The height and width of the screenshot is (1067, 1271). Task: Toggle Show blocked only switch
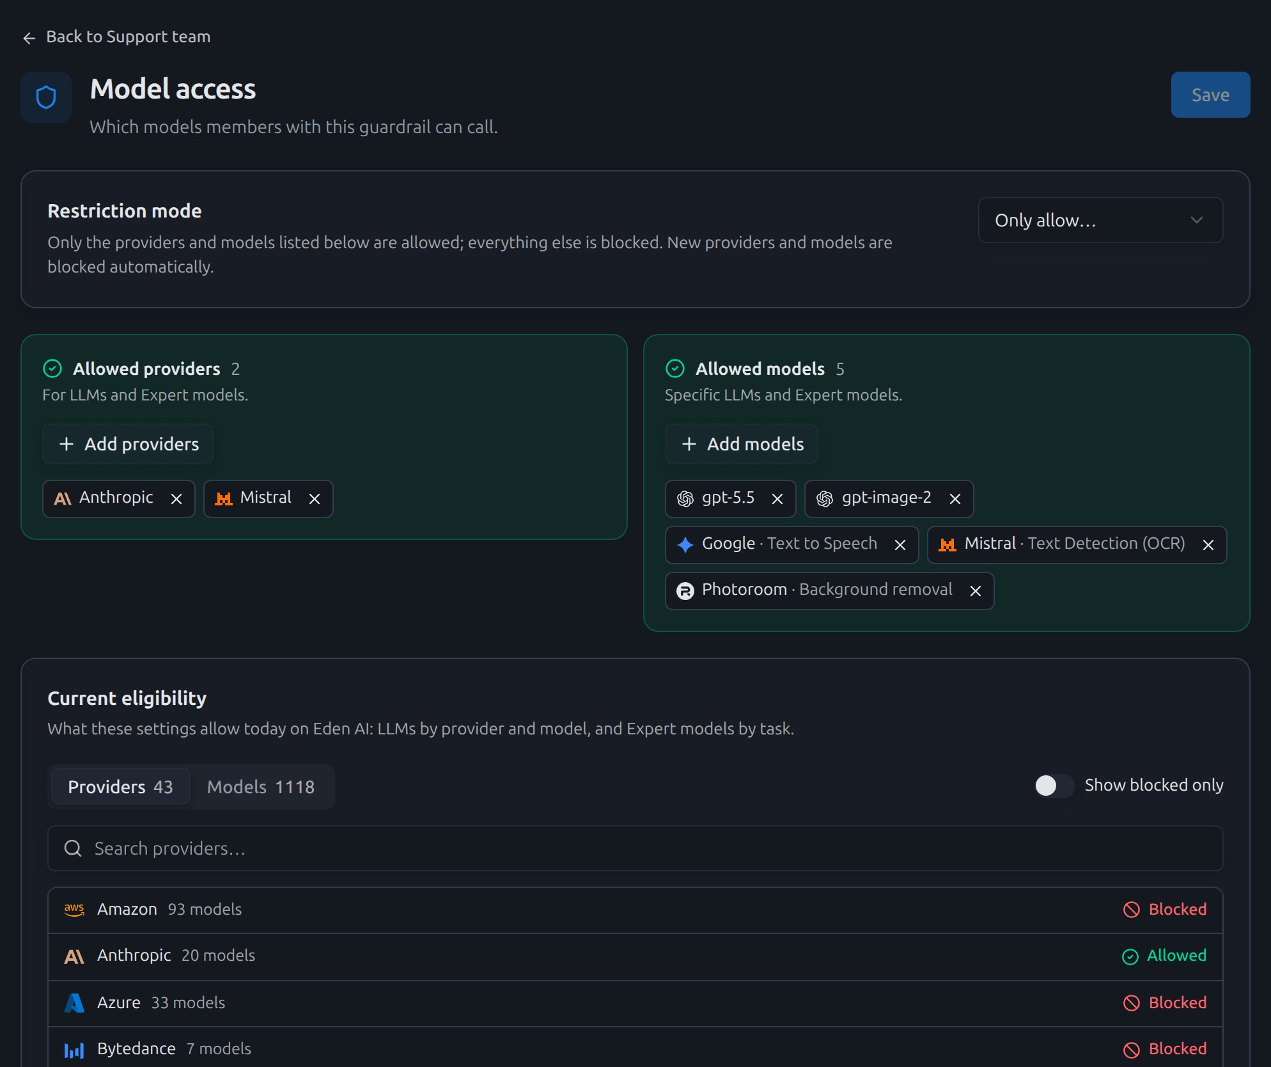(x=1054, y=786)
